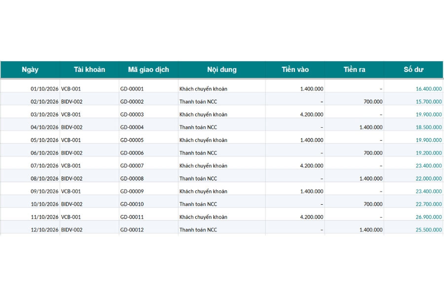The width and height of the screenshot is (444, 296).
Task: Select transaction code GD-00005
Action: [x=132, y=140]
